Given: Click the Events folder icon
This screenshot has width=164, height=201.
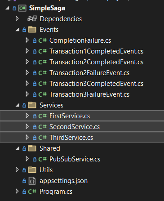Looking at the screenshot, I should (32, 30).
